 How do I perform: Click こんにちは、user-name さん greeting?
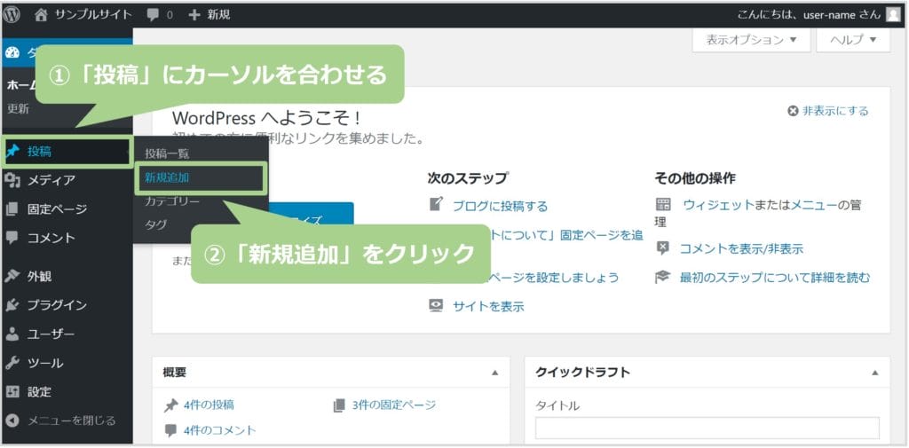pyautogui.click(x=810, y=15)
